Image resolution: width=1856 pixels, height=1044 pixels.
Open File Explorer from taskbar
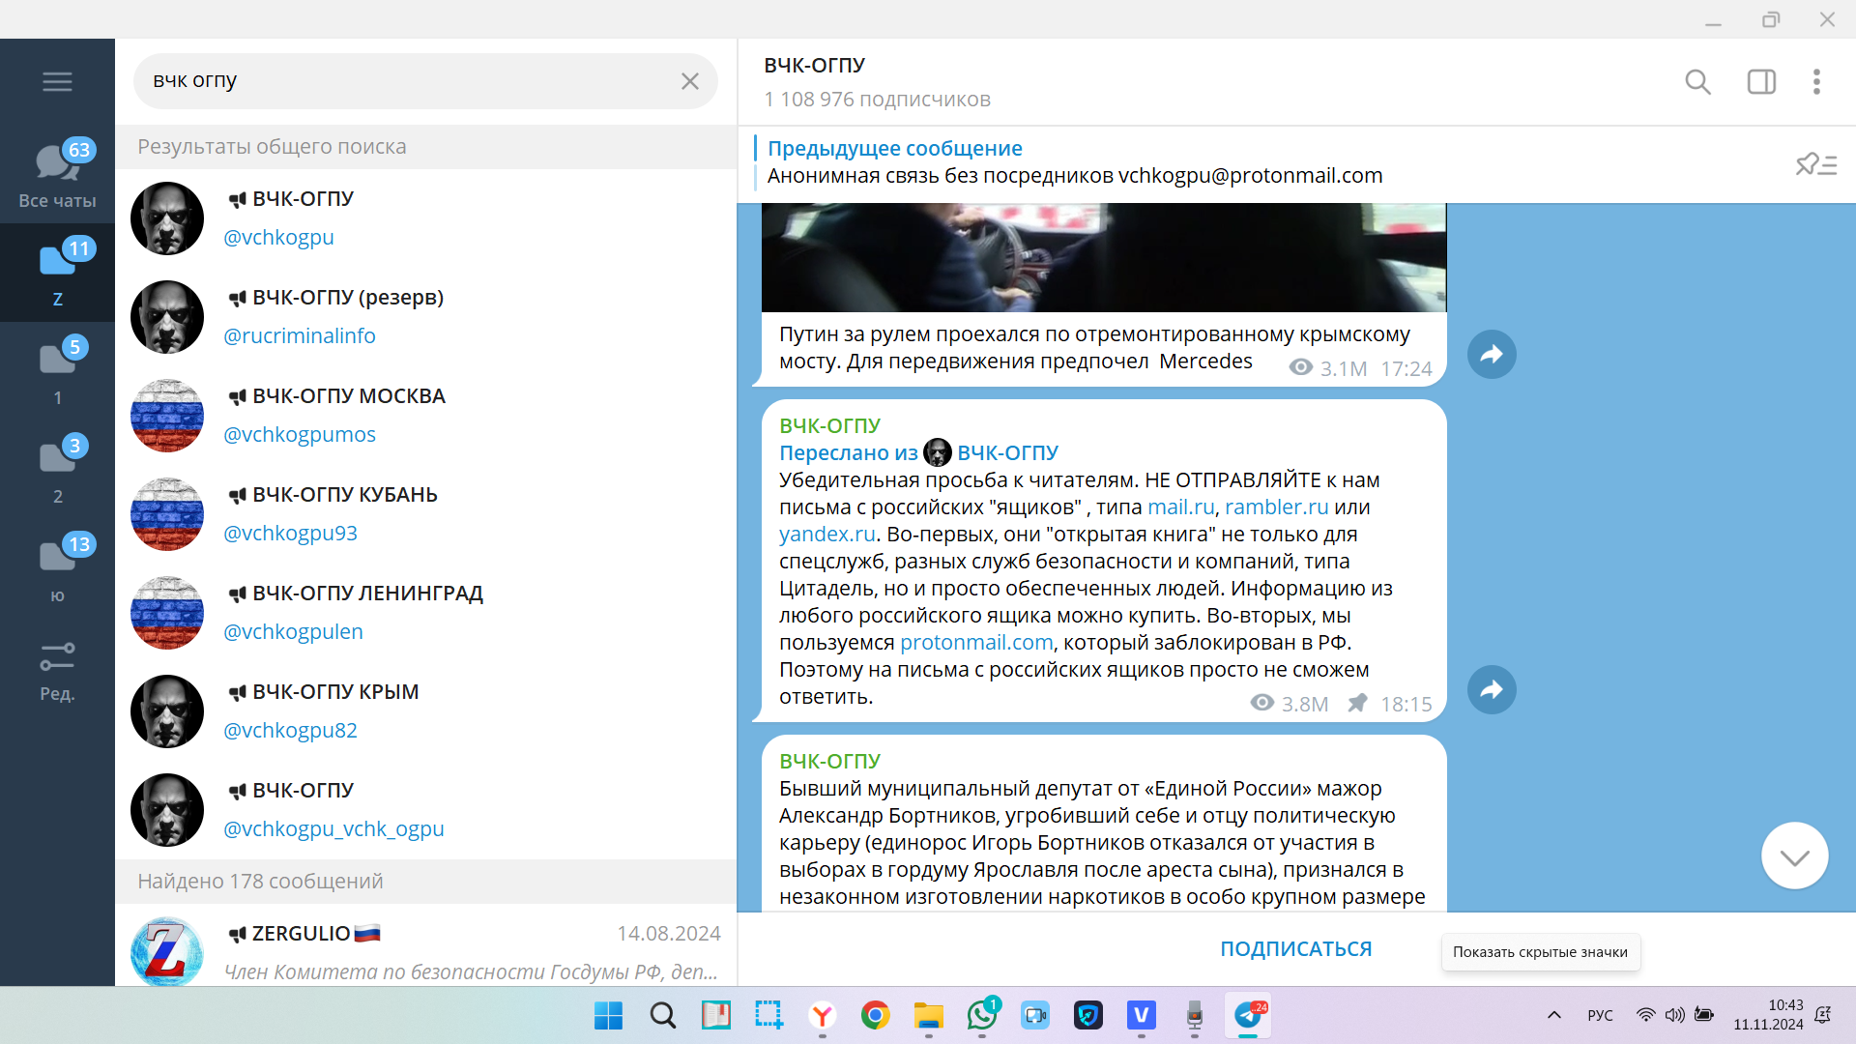click(928, 1015)
